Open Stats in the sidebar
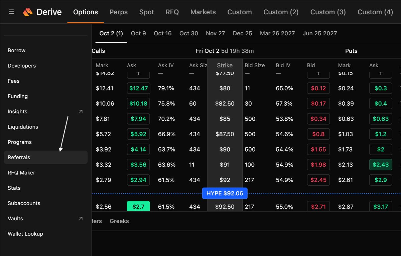 tap(46, 188)
